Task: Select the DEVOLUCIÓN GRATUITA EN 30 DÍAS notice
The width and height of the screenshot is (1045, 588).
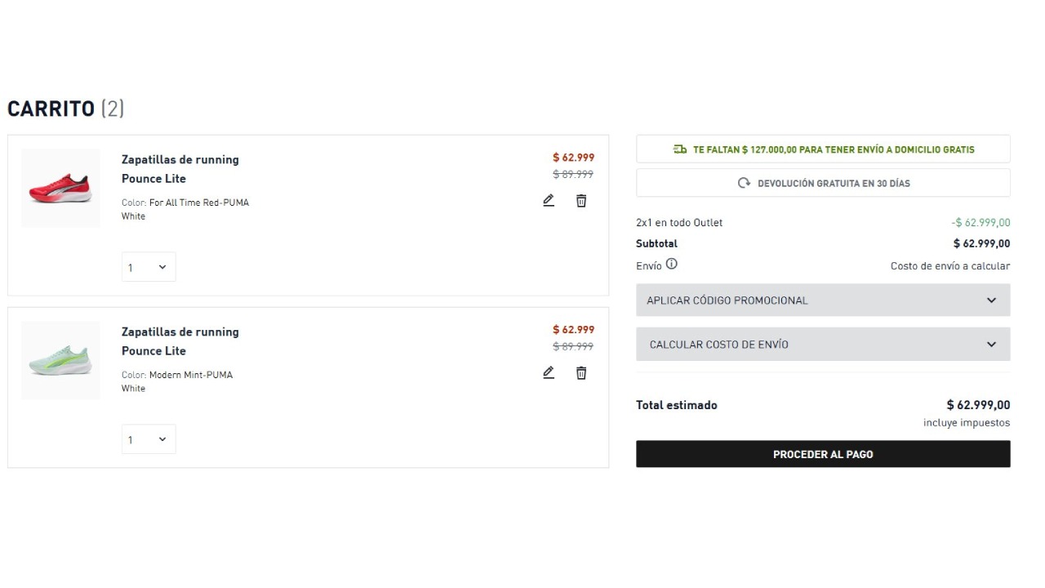Action: pyautogui.click(x=822, y=182)
